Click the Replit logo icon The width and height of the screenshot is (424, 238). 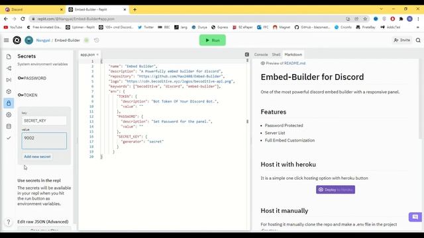click(x=17, y=40)
